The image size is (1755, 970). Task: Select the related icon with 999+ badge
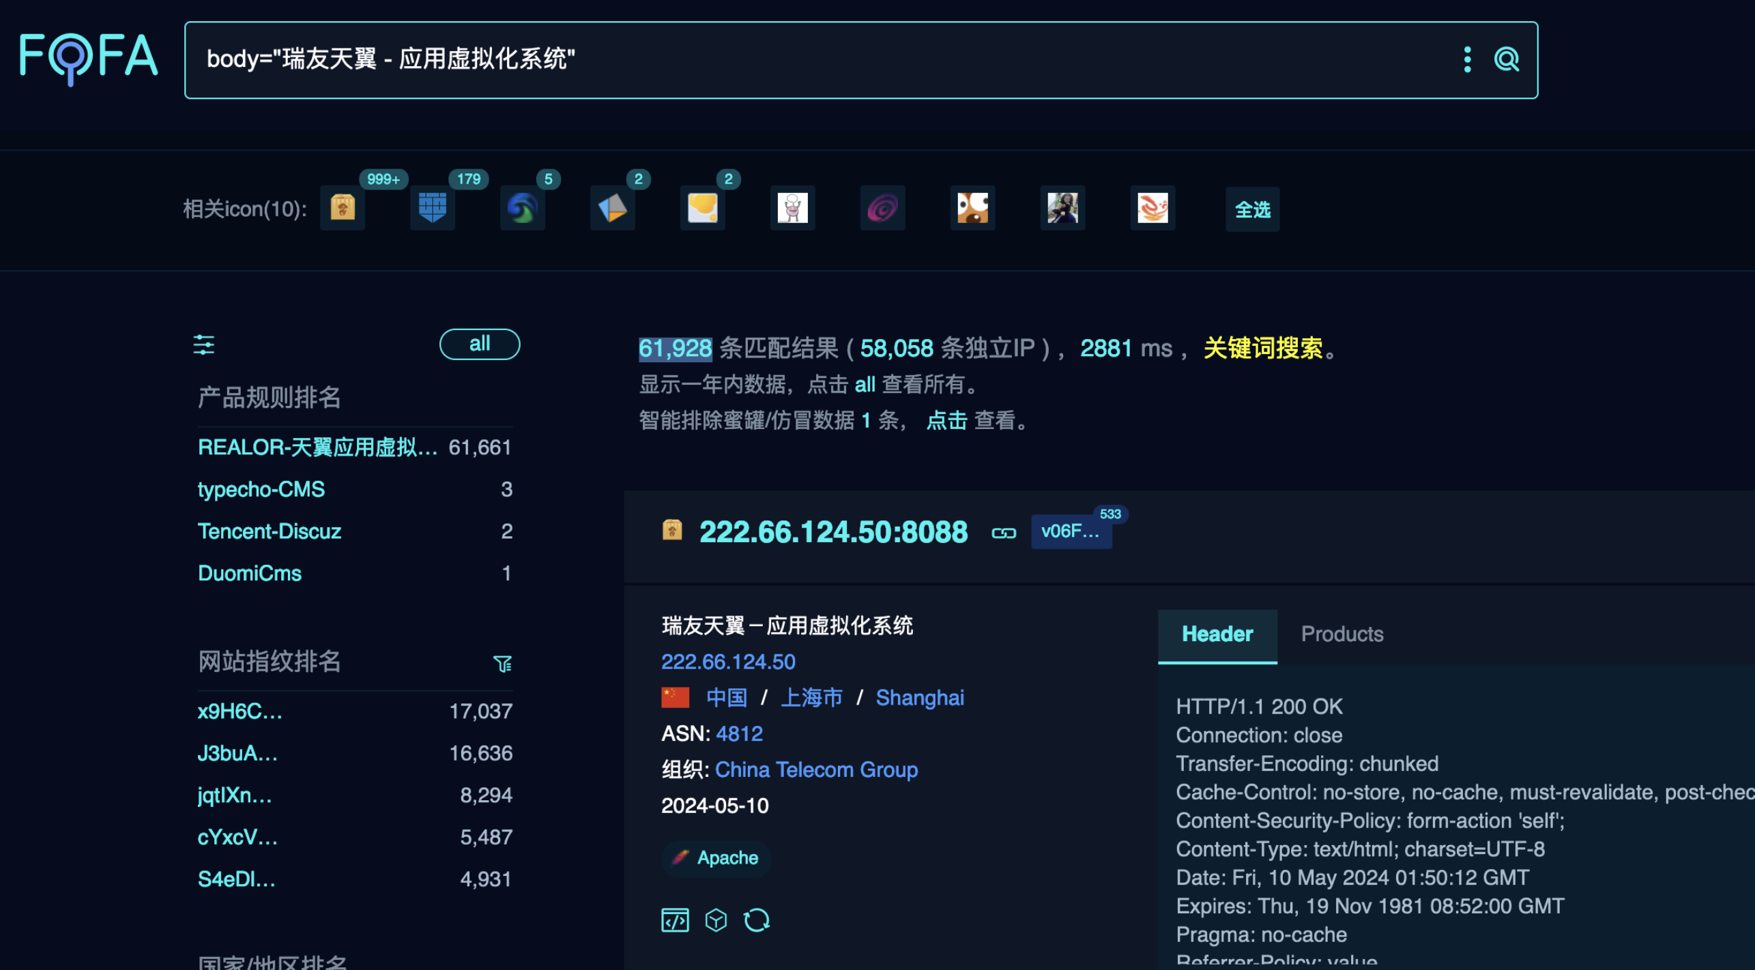tap(343, 207)
